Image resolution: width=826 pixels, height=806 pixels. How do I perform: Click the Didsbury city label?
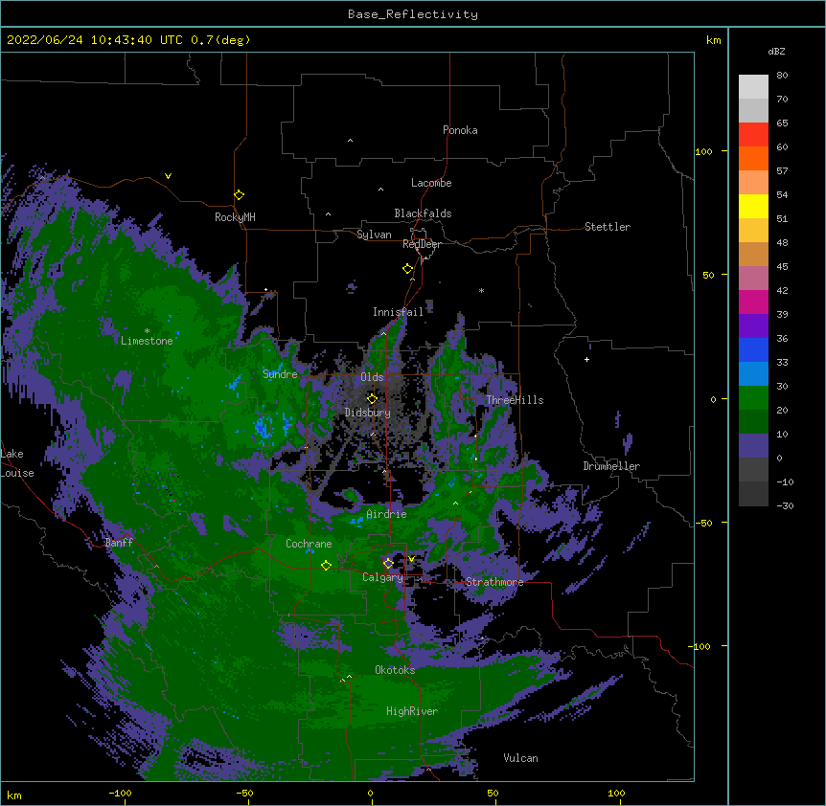coord(368,413)
